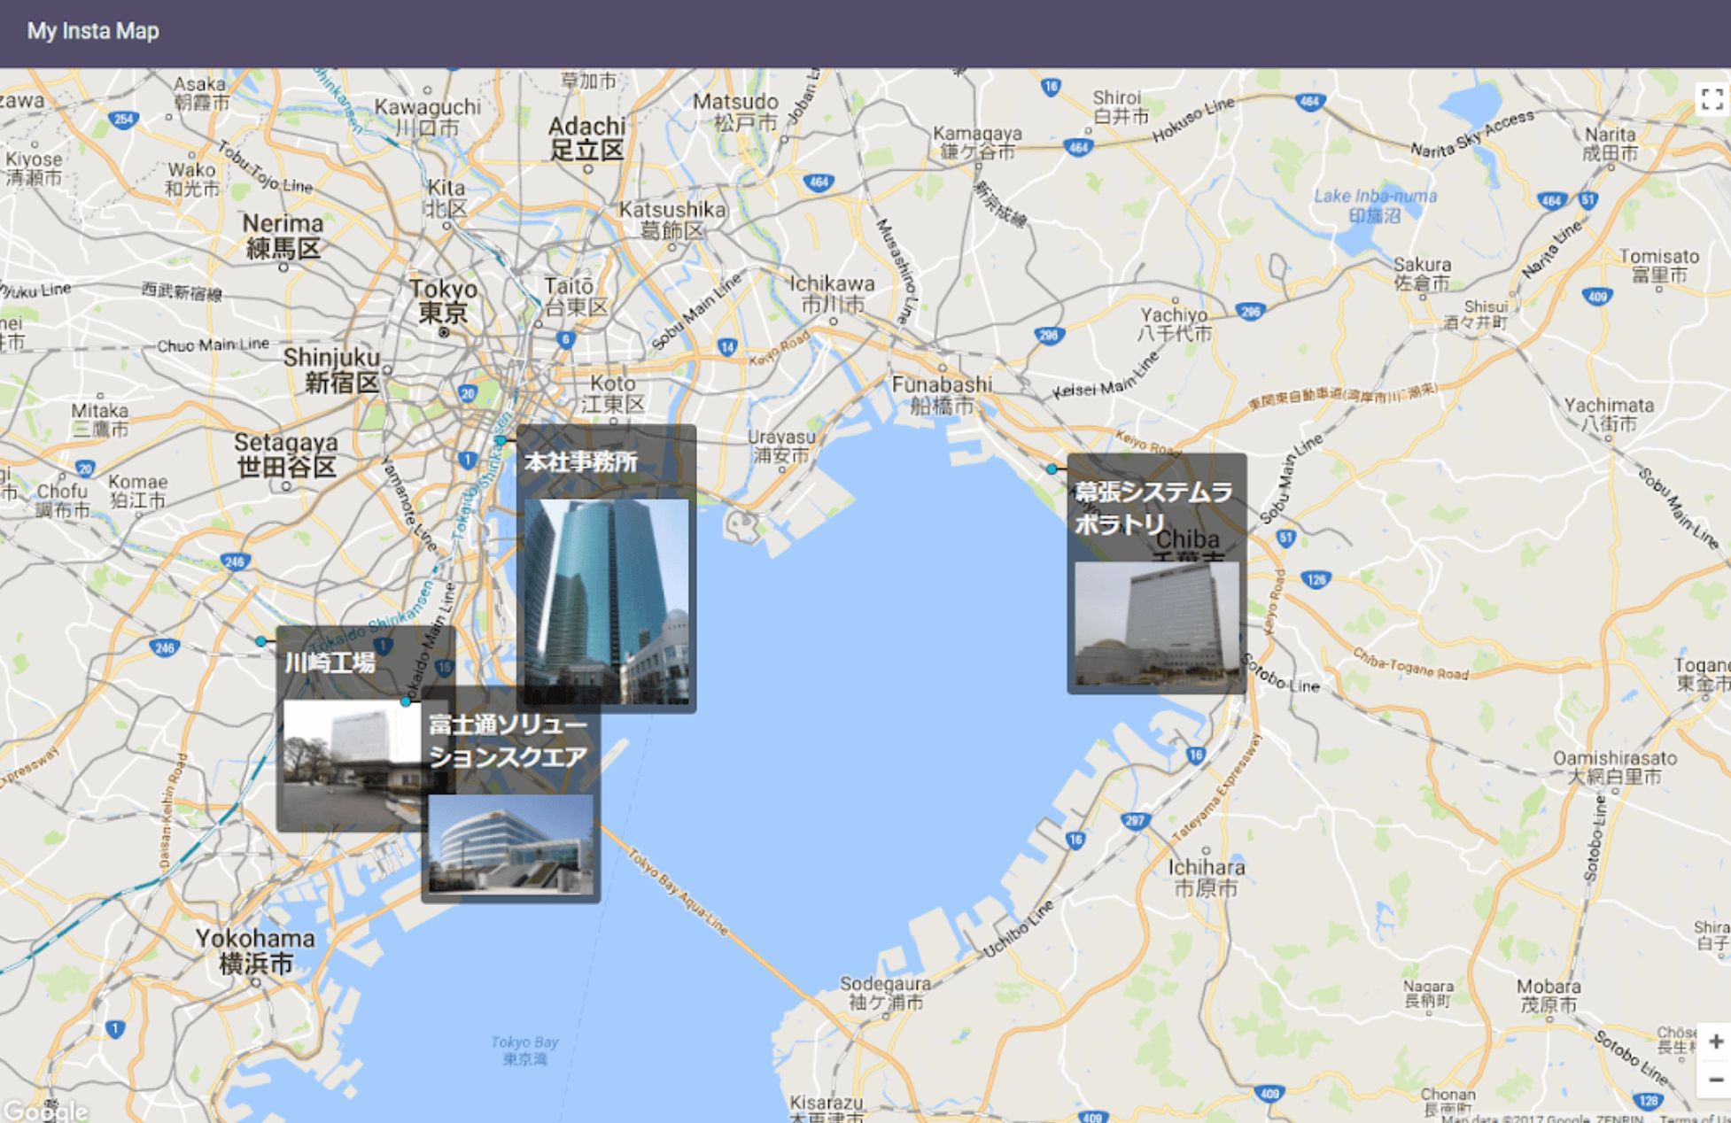The image size is (1731, 1123).
Task: Click the Ichihara 市原市 map label
Action: 1206,878
